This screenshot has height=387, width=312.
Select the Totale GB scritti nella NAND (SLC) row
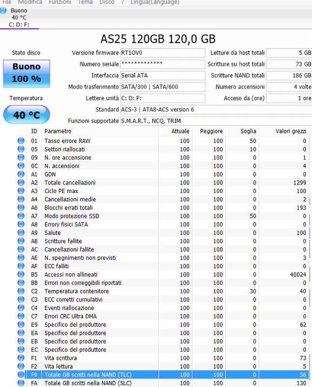pos(163,383)
